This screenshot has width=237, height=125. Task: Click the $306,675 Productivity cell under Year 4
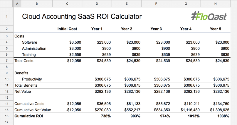coord(192,79)
